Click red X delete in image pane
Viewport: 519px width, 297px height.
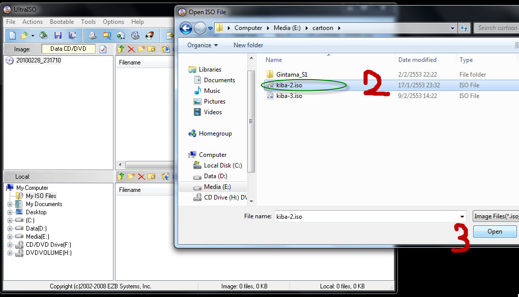pyautogui.click(x=131, y=49)
